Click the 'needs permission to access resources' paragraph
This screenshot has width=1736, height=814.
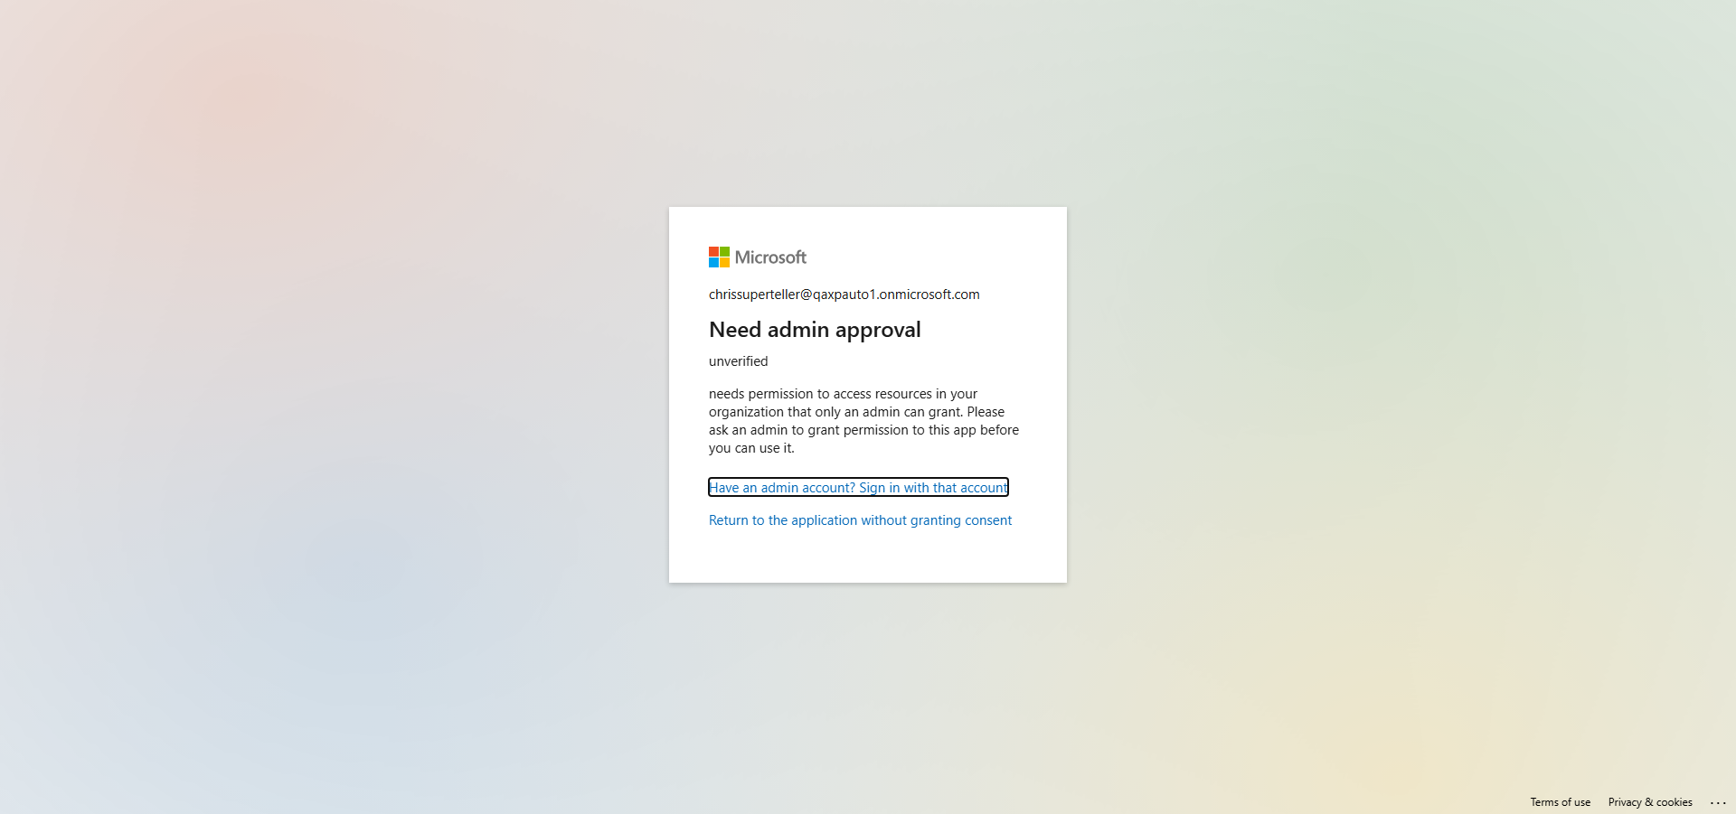863,421
